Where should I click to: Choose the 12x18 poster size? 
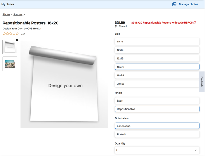(x=157, y=58)
